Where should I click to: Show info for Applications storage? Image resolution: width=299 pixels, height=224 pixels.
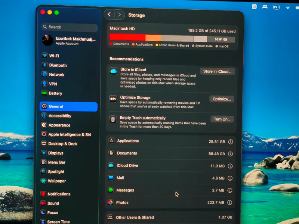[x=231, y=142]
